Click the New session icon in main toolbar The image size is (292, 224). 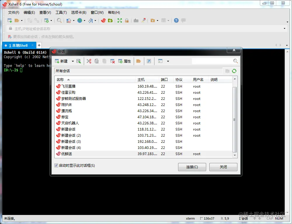(10, 20)
